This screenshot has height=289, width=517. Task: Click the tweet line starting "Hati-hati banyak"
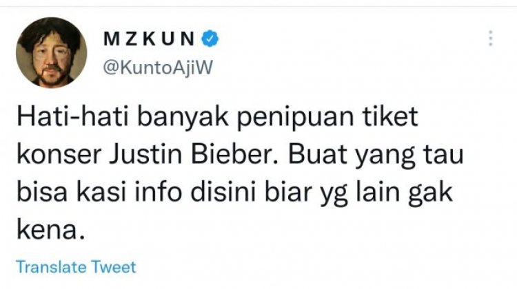(217, 117)
